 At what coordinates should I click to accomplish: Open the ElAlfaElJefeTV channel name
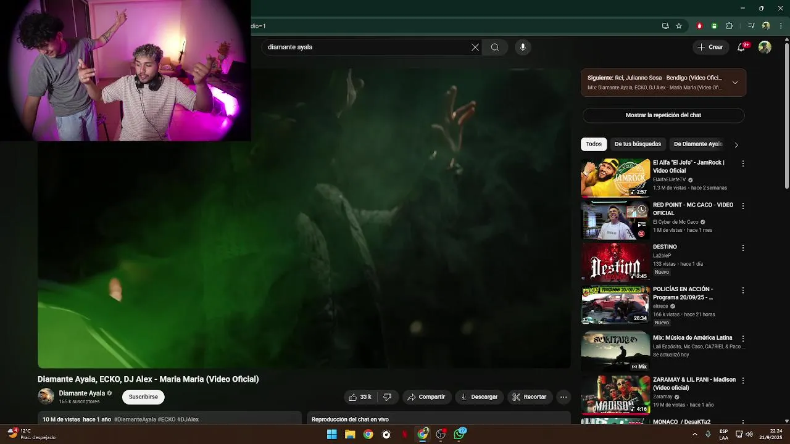tap(669, 179)
